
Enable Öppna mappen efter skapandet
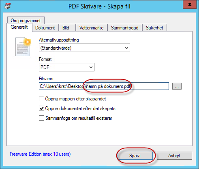tap(41, 99)
